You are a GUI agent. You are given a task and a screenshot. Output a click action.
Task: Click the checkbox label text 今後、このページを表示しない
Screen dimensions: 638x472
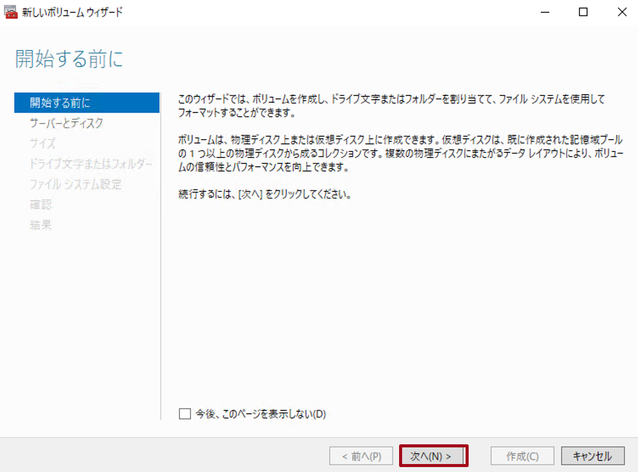click(x=259, y=414)
